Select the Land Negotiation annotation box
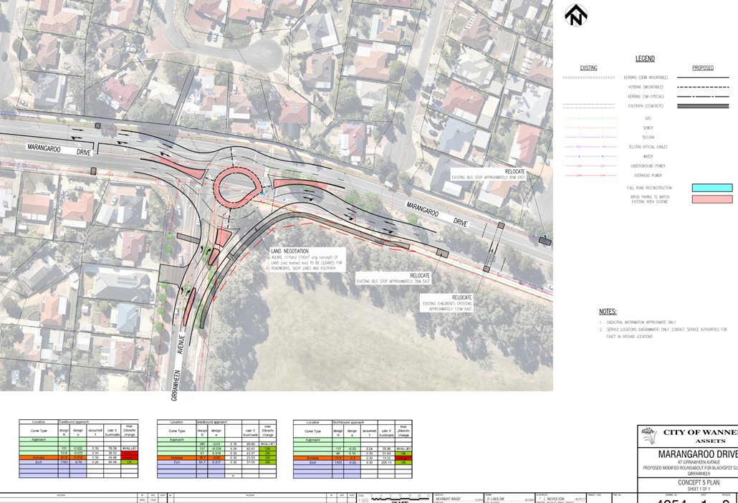The width and height of the screenshot is (738, 503). [x=307, y=259]
